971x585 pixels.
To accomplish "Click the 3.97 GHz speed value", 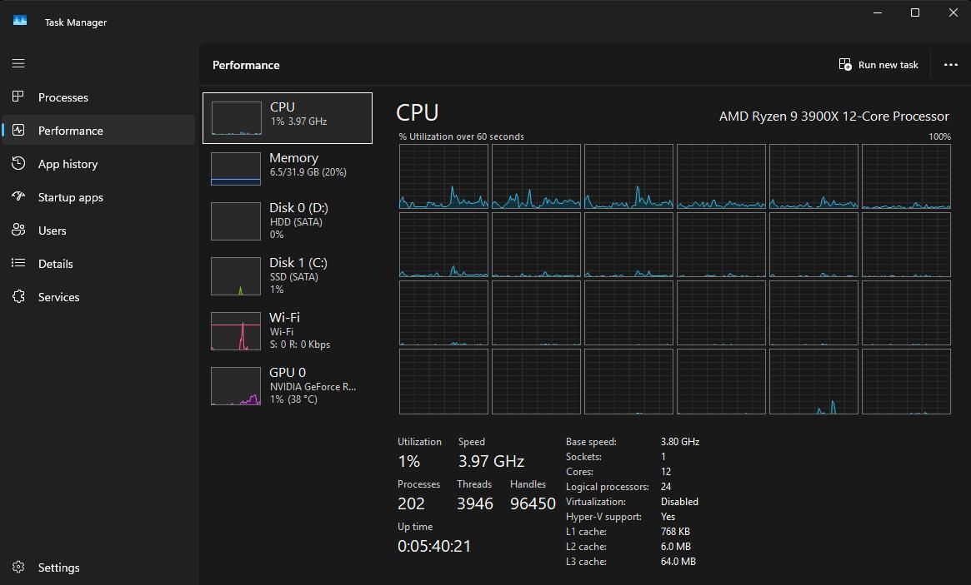I will (x=491, y=461).
